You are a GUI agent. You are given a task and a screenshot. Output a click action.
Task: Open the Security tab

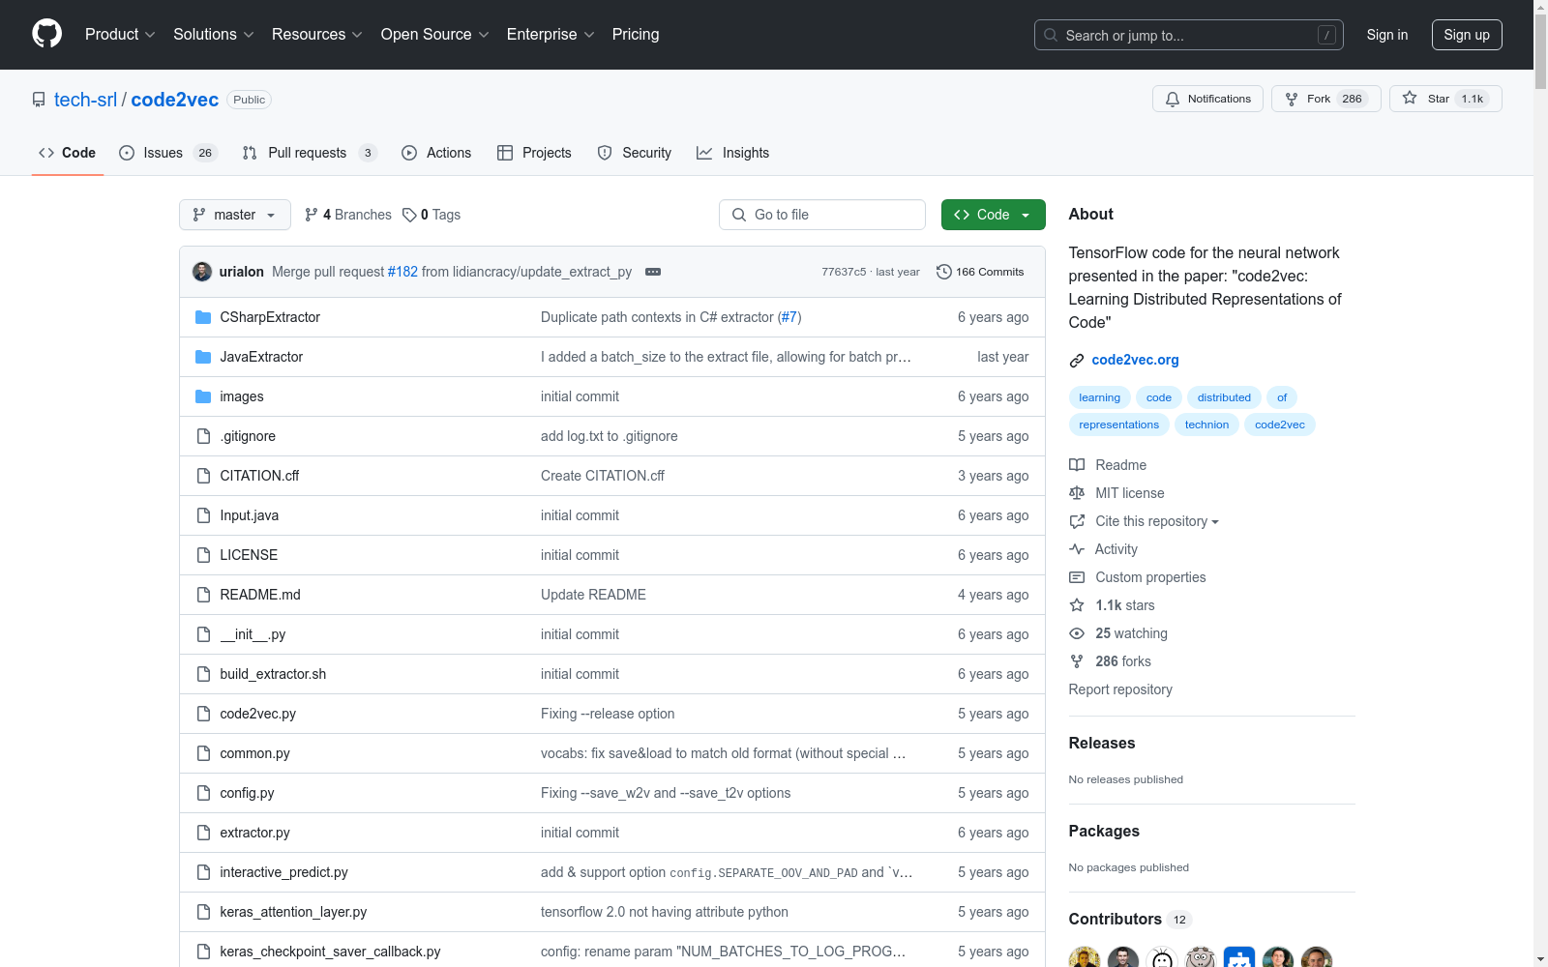[635, 153]
